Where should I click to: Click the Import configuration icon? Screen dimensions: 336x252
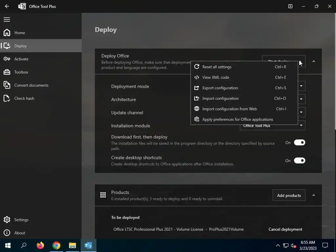coord(197,98)
